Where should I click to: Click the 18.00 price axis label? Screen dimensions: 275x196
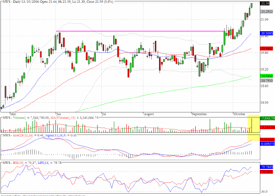point(264,102)
